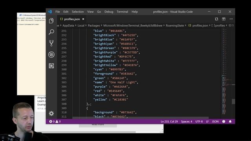The image size is (251, 141).
Task: Click Ln 233, Col 29 in status bar
Action: tap(169, 121)
